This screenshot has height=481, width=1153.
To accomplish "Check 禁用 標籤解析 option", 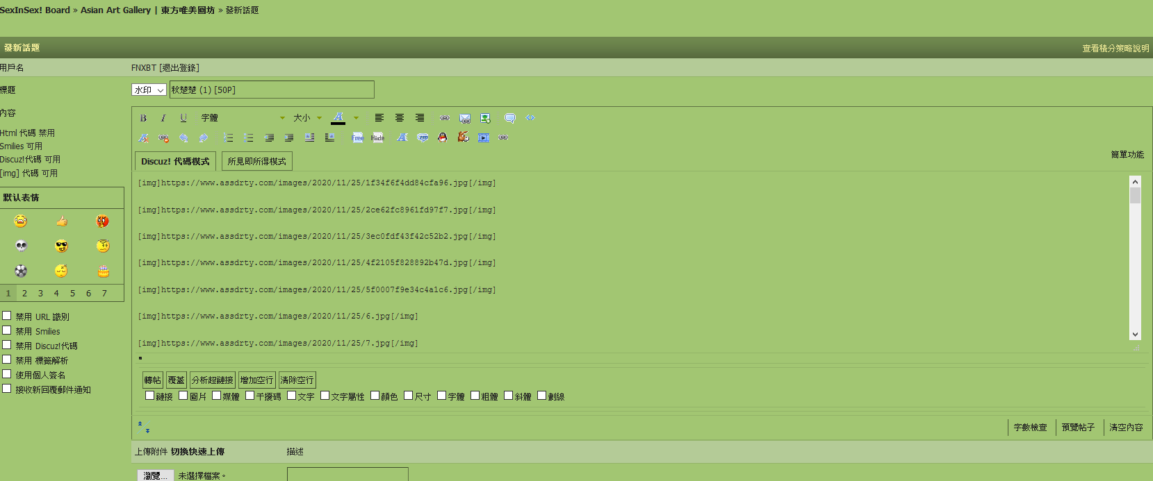I will point(7,360).
